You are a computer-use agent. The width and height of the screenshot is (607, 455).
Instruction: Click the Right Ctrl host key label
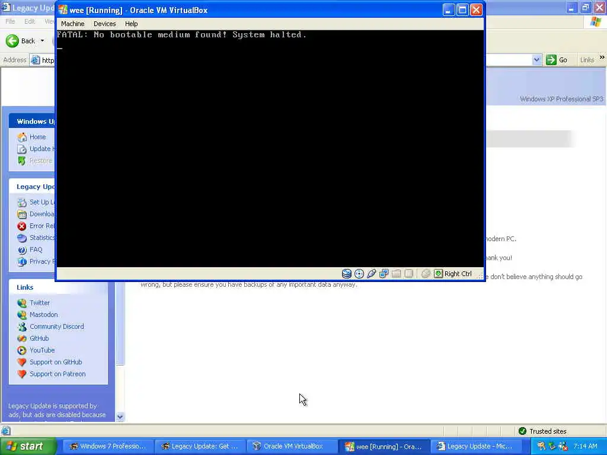458,274
